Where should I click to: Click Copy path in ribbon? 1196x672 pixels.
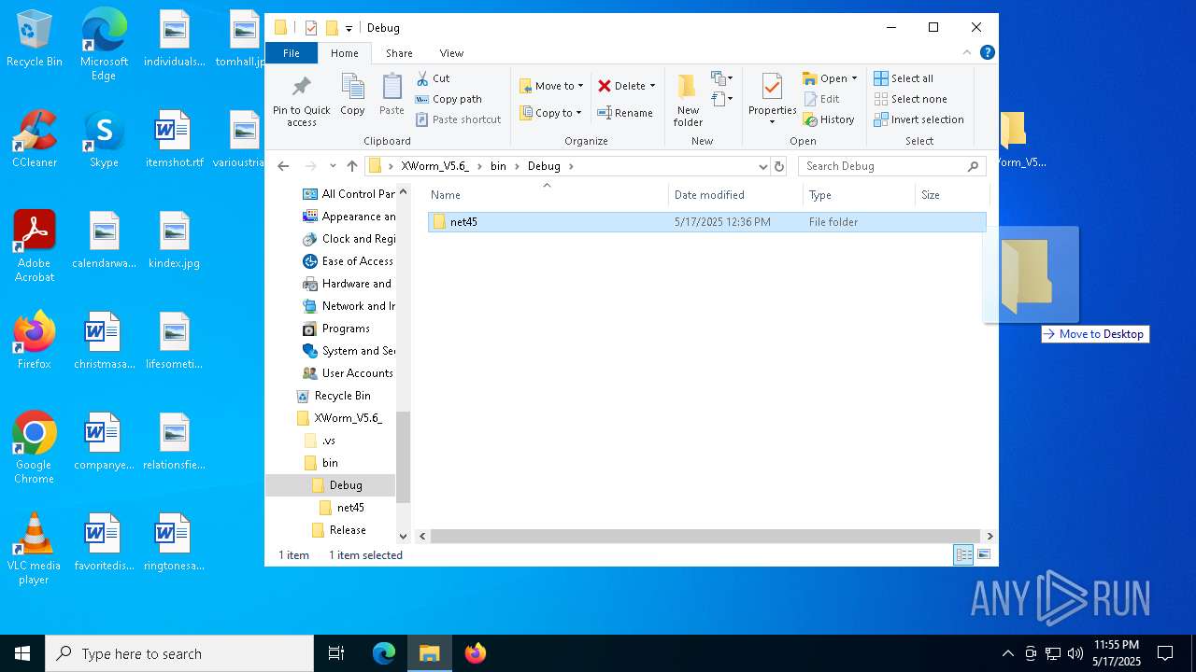click(448, 99)
